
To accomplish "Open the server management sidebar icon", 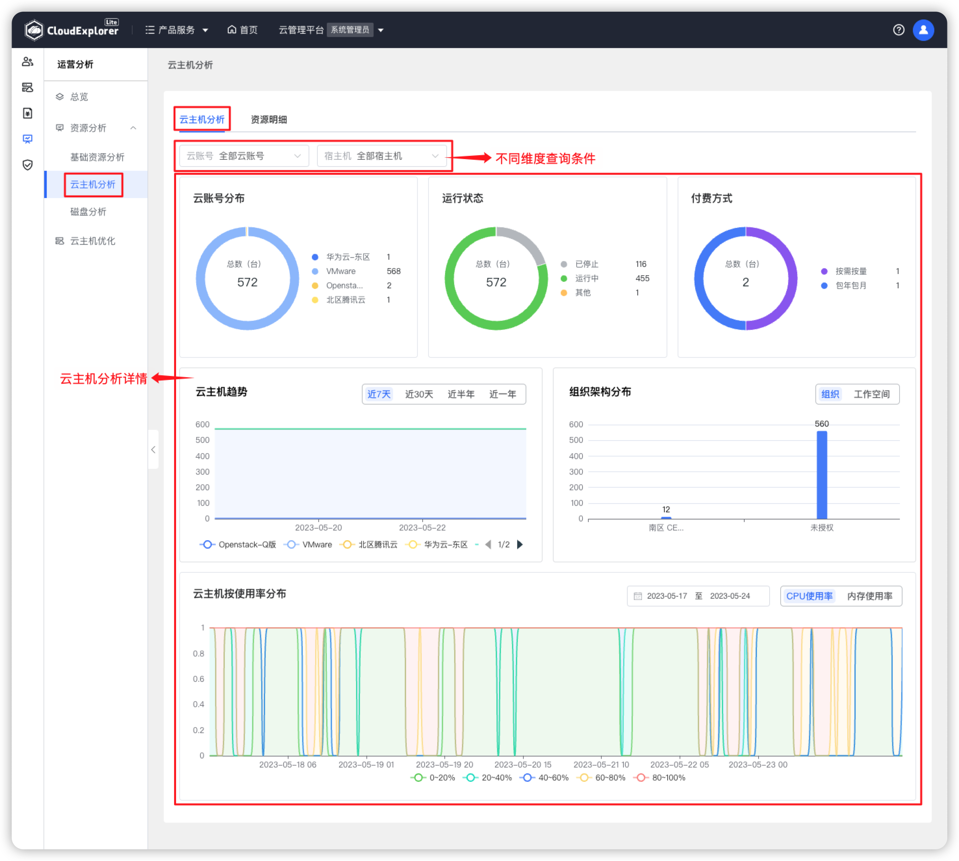I will tap(28, 88).
